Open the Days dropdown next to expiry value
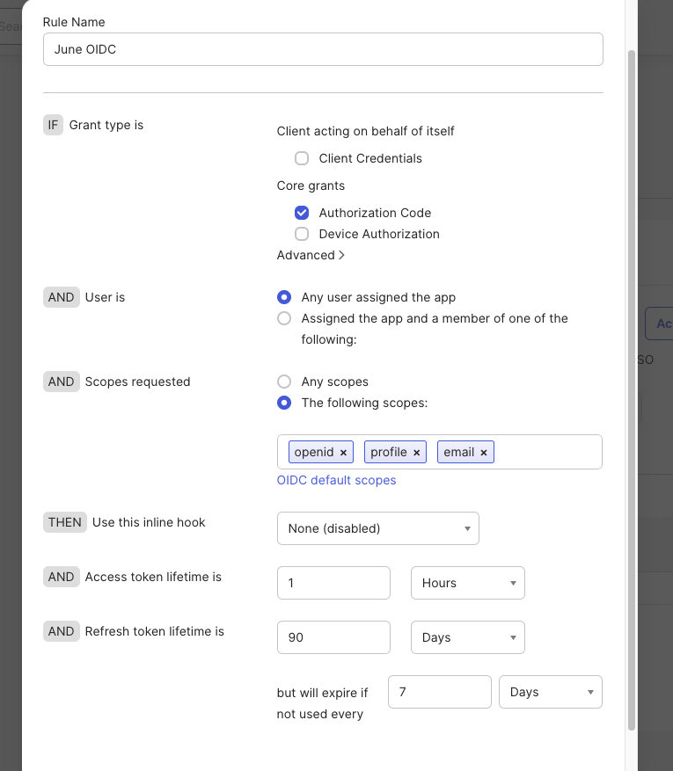 pos(589,692)
